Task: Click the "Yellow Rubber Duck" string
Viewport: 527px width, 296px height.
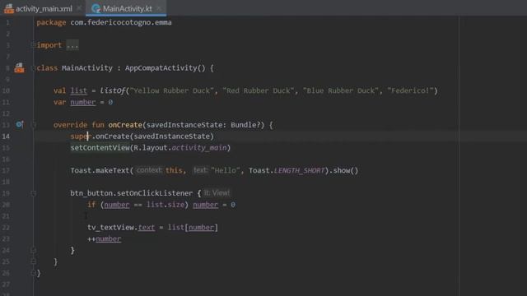Action: tap(172, 90)
